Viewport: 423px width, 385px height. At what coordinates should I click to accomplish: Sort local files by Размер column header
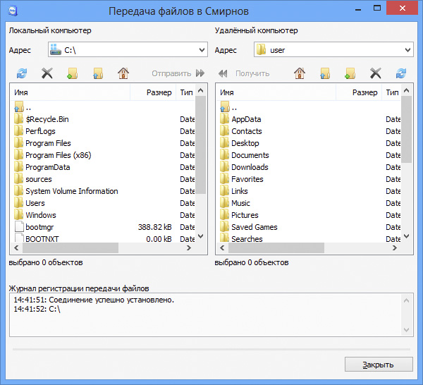click(159, 92)
